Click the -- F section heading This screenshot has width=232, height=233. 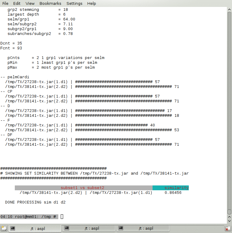pyautogui.click(x=5, y=120)
